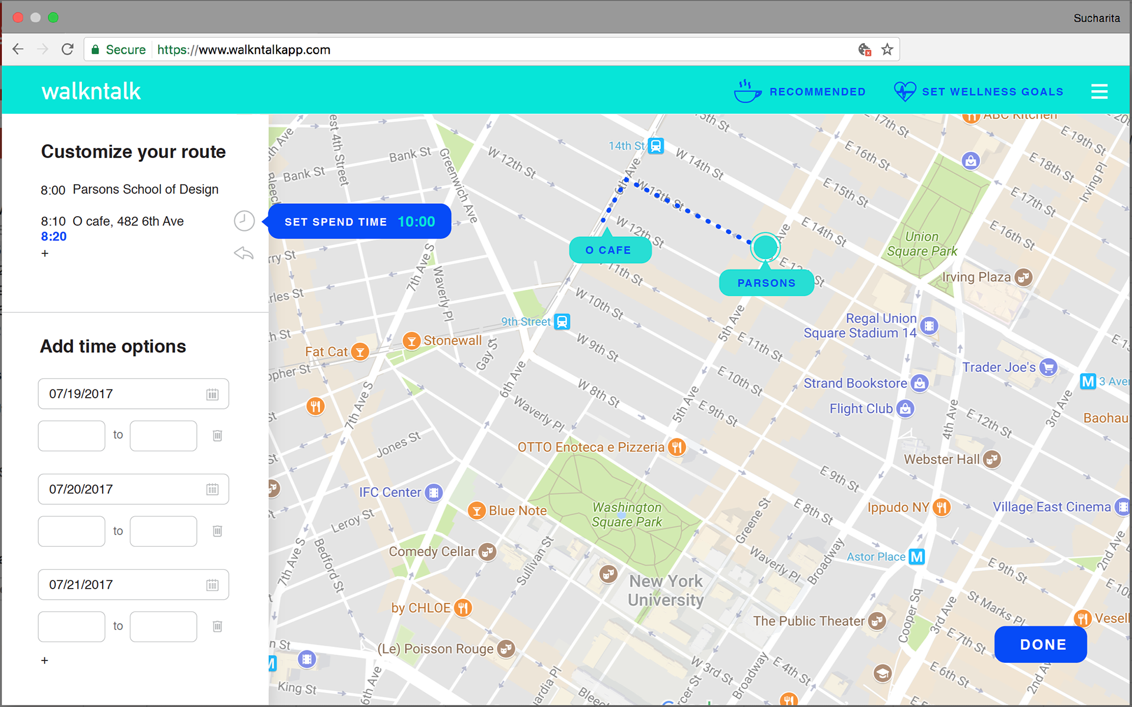Click the Flight Club shopping pin
Screen dimensions: 1132x707
pyautogui.click(x=906, y=408)
